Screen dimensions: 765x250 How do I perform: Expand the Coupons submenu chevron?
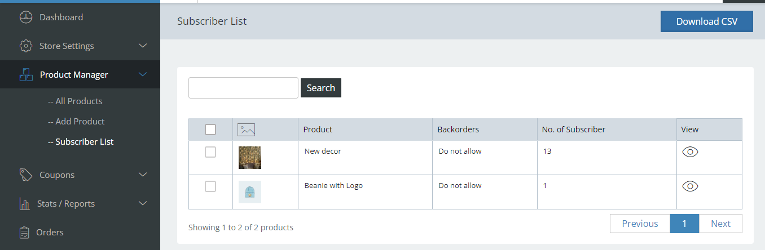(x=143, y=175)
